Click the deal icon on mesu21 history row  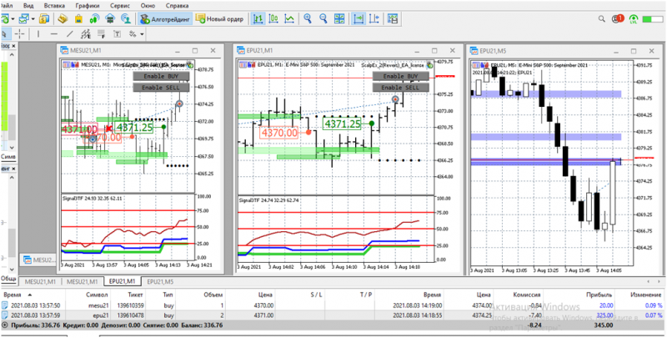5,305
